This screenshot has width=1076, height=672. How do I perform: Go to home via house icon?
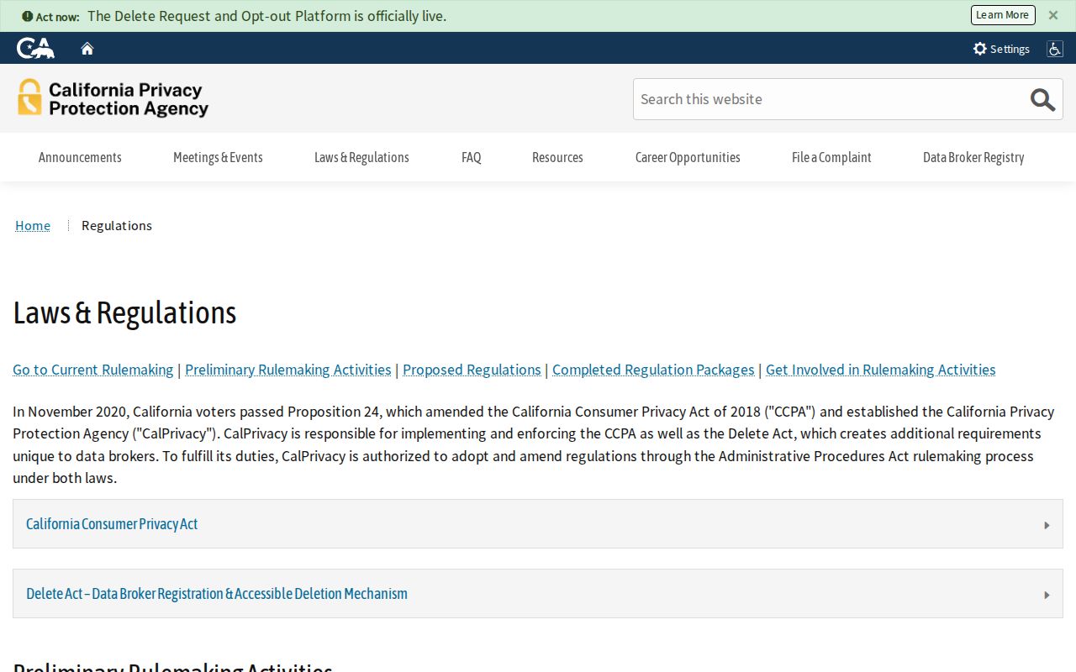tap(87, 49)
